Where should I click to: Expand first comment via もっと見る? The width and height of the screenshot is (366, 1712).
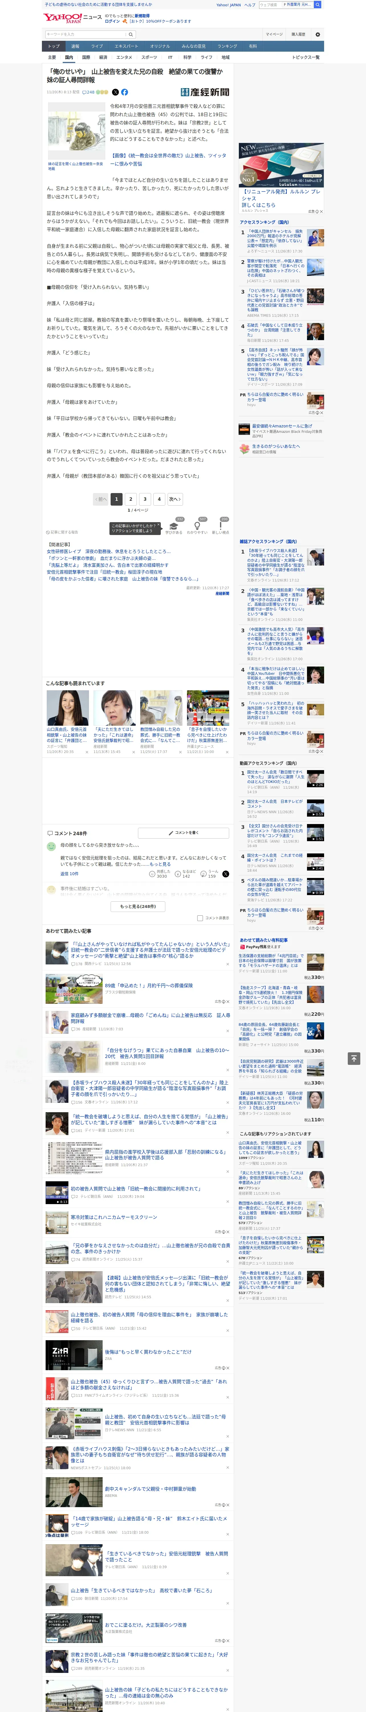[x=160, y=864]
